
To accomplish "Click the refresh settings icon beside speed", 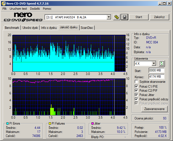I will point(162,63).
